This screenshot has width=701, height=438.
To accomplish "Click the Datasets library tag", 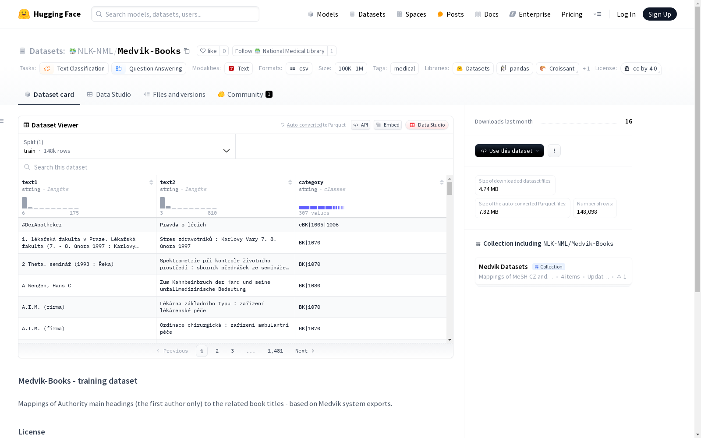I will [x=473, y=68].
